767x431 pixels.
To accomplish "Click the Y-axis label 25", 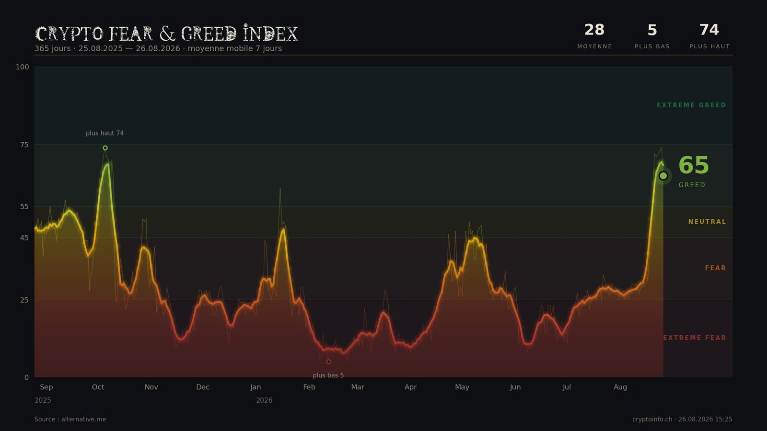I will click(x=24, y=300).
